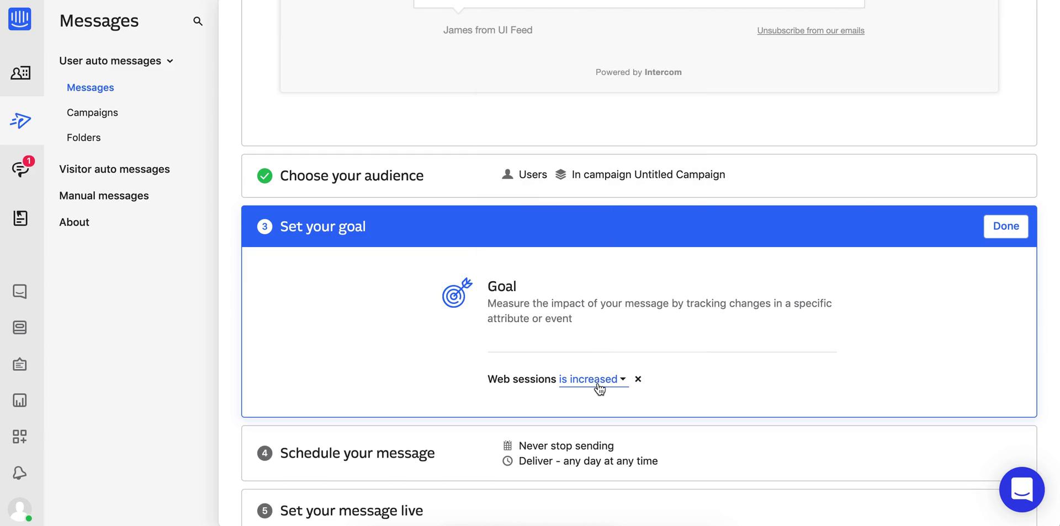The height and width of the screenshot is (526, 1060).
Task: Click 'In campaign Untitled Campaign' text
Action: pos(648,175)
